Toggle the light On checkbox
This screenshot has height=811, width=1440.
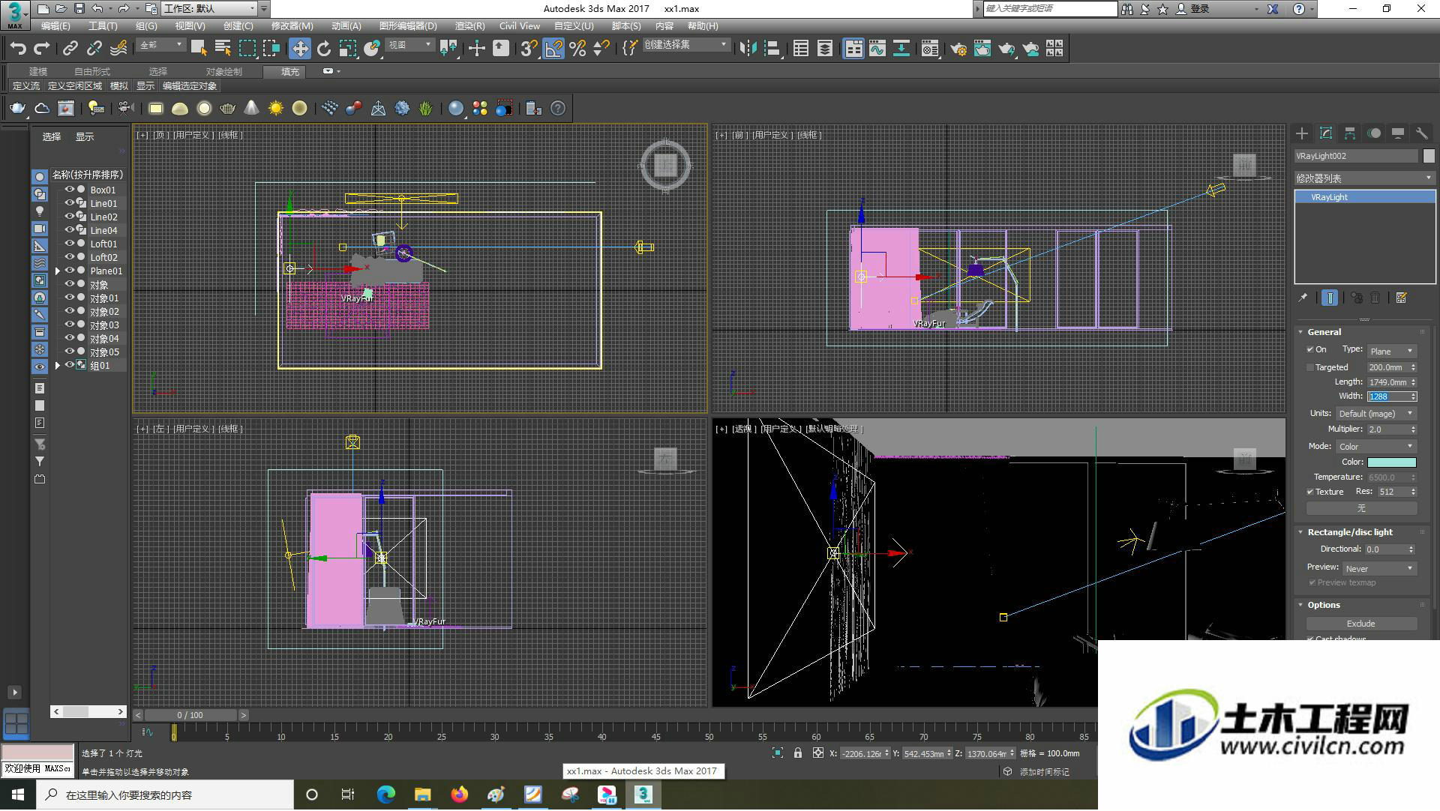[1310, 350]
